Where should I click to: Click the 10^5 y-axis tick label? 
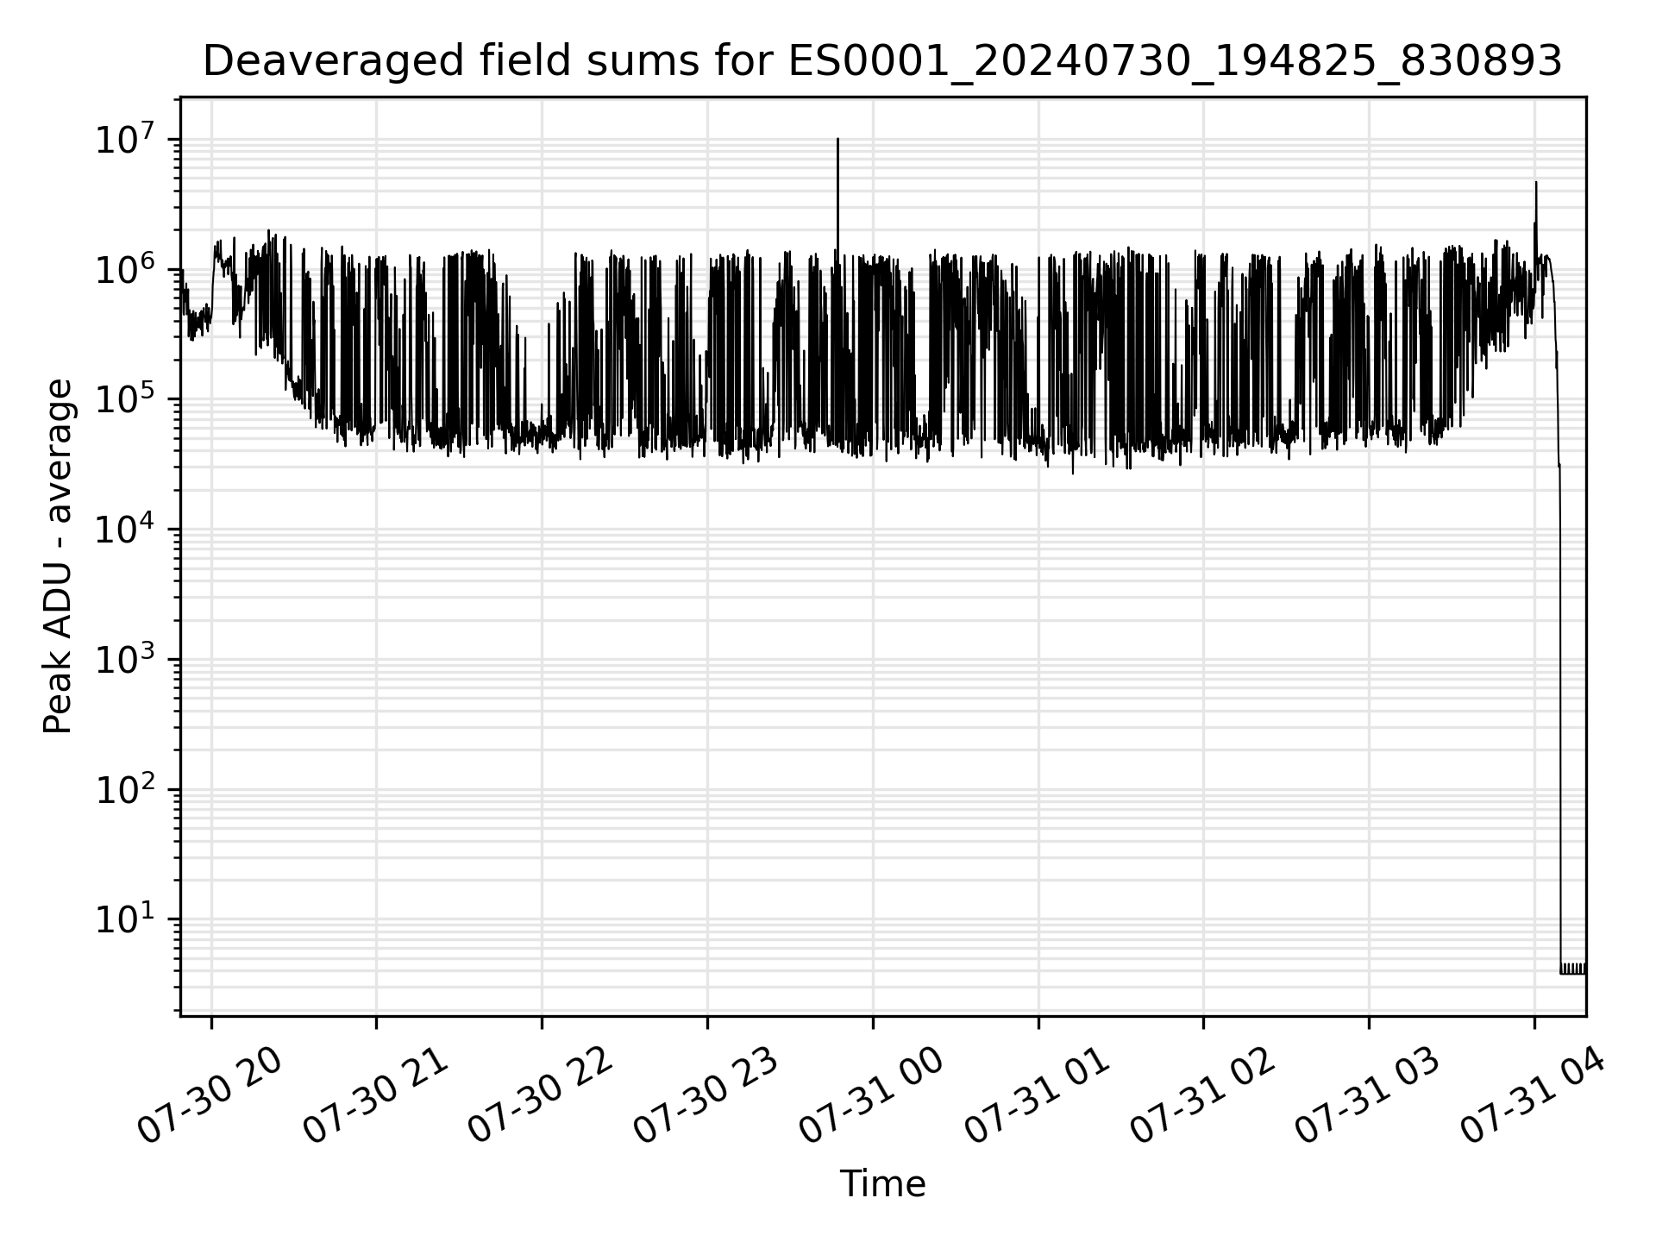127,399
